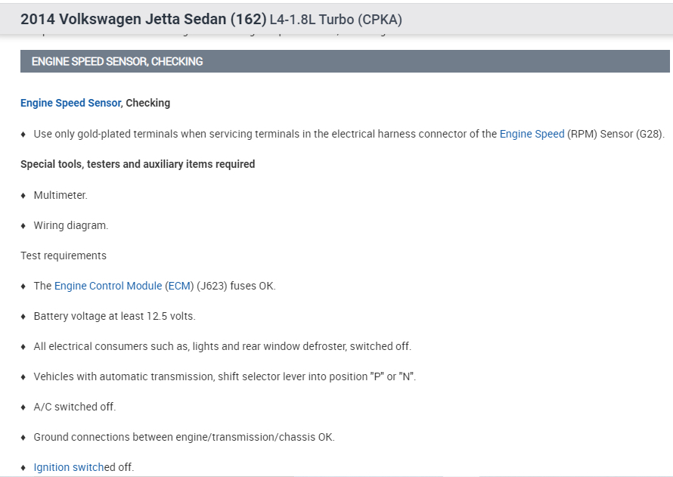Click the Wiring diagram list item
Viewport: 673px width, 477px height.
click(x=71, y=225)
